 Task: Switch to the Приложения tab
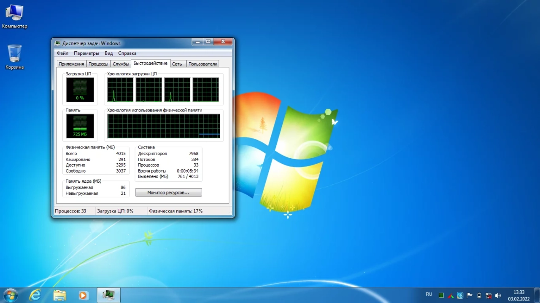[x=71, y=64]
